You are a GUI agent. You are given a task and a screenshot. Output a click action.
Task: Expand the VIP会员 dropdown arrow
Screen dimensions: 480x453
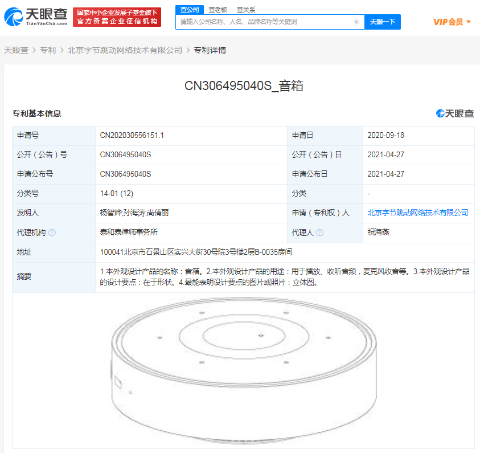(469, 22)
